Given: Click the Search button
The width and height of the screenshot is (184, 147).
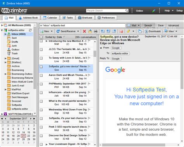Looking at the screenshot, I should coord(148,25).
